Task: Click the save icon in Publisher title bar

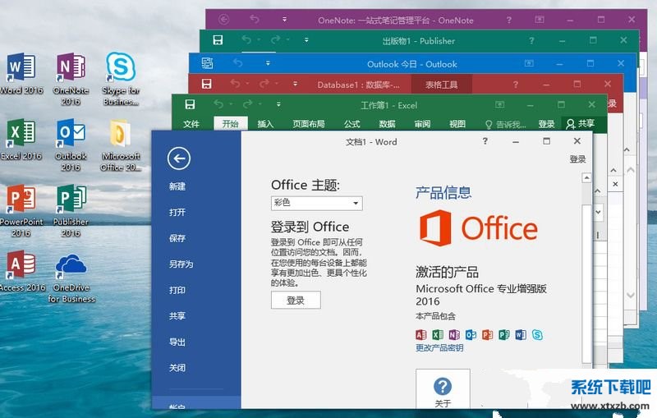Action: [x=218, y=40]
